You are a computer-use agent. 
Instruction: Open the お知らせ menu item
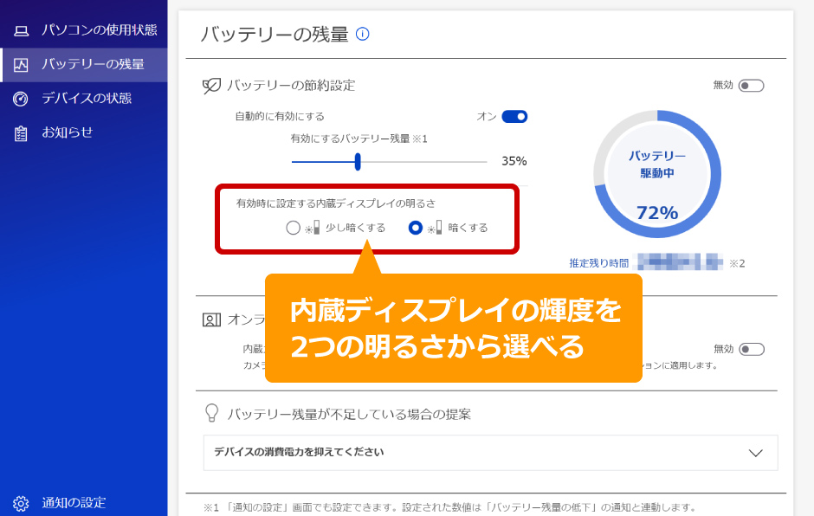(68, 132)
